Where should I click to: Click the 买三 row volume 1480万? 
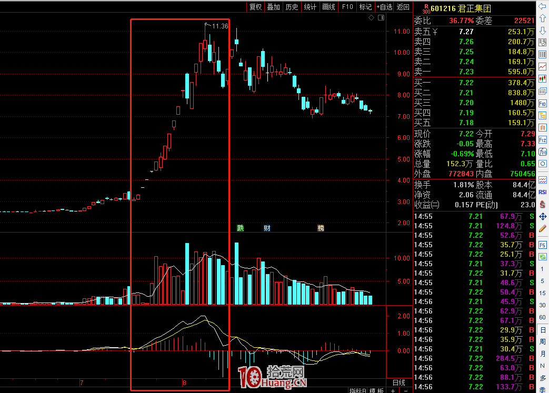[x=522, y=103]
